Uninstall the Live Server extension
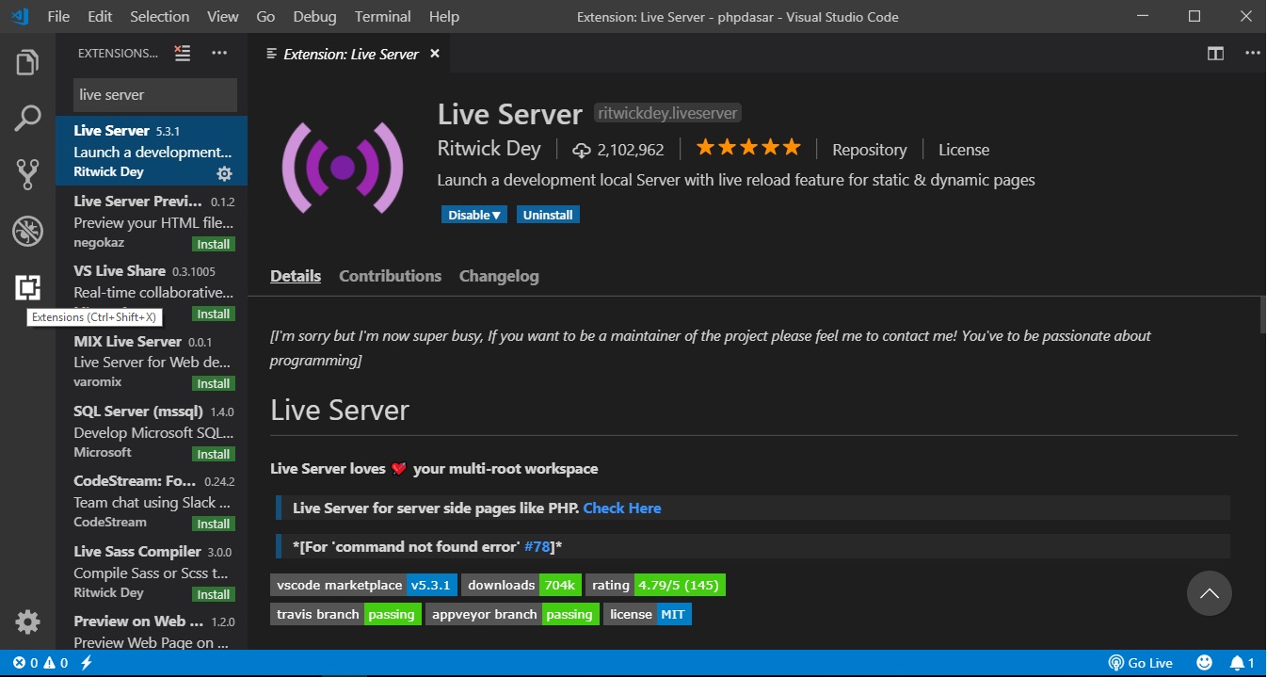Image resolution: width=1267 pixels, height=678 pixels. (548, 215)
